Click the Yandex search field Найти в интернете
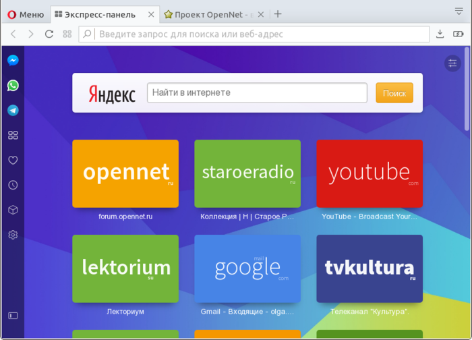 coord(257,93)
